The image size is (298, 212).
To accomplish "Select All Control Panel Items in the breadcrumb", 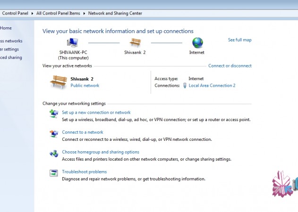I will (59, 13).
